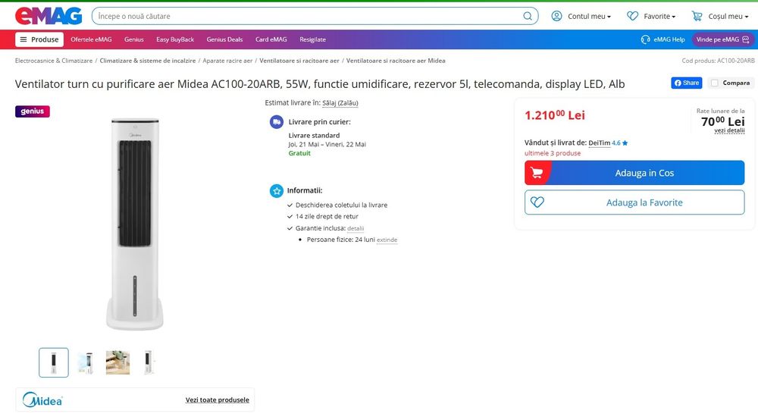Click the courier delivery truck icon
758x417 pixels.
[x=277, y=122]
